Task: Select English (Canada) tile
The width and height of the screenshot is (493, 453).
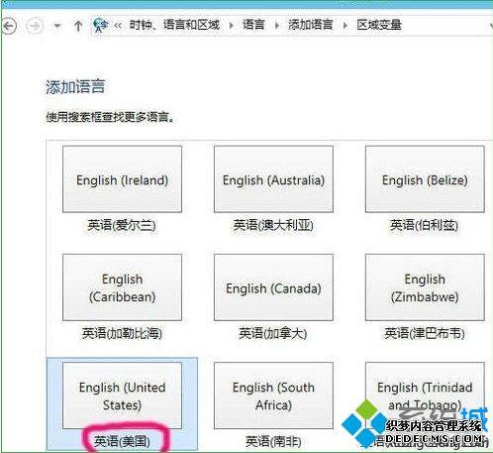Action: (x=273, y=287)
